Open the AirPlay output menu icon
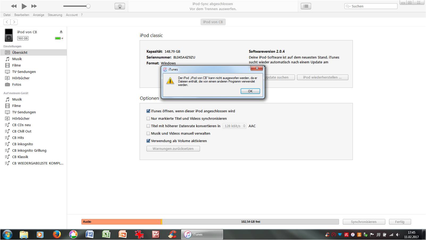The width and height of the screenshot is (426, 240). 120,6
